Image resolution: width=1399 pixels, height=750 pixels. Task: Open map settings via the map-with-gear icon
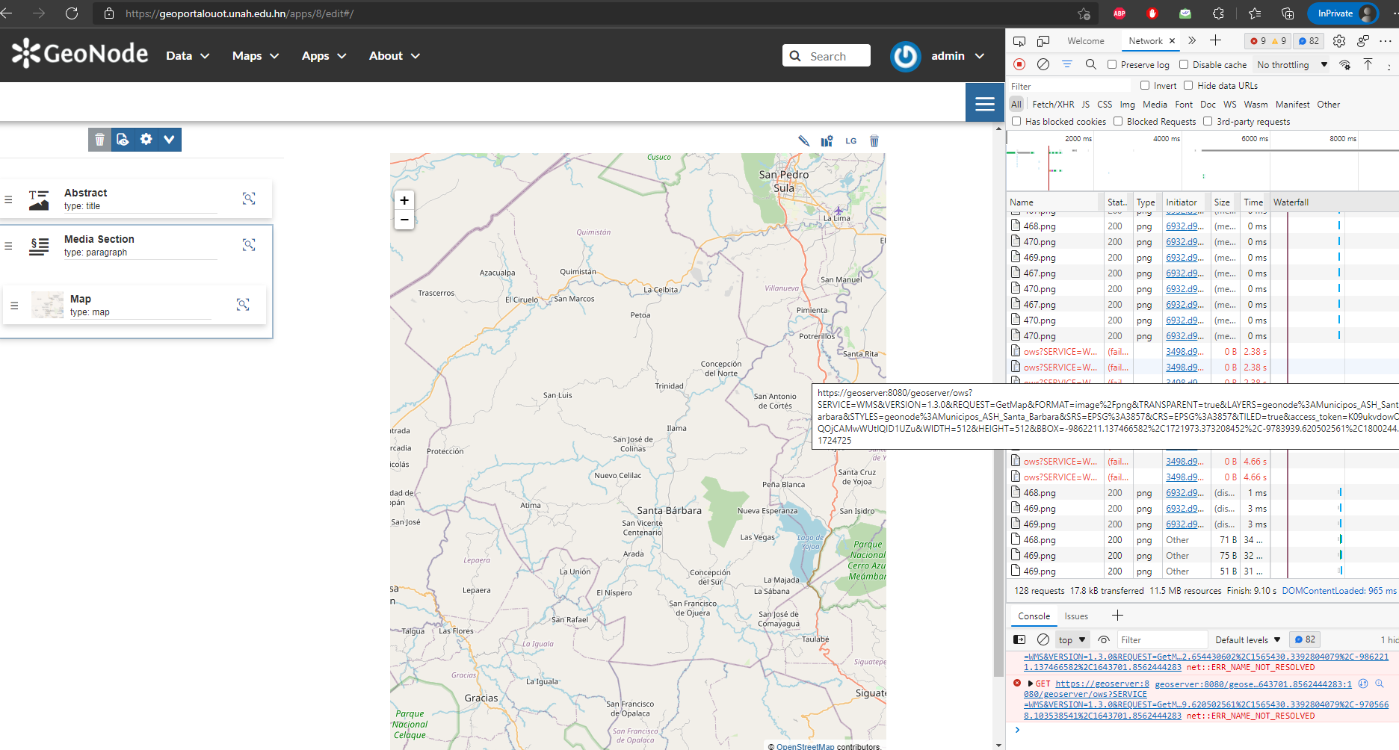(826, 140)
